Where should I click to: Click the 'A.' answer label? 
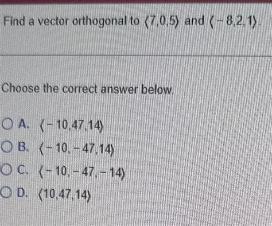point(24,124)
